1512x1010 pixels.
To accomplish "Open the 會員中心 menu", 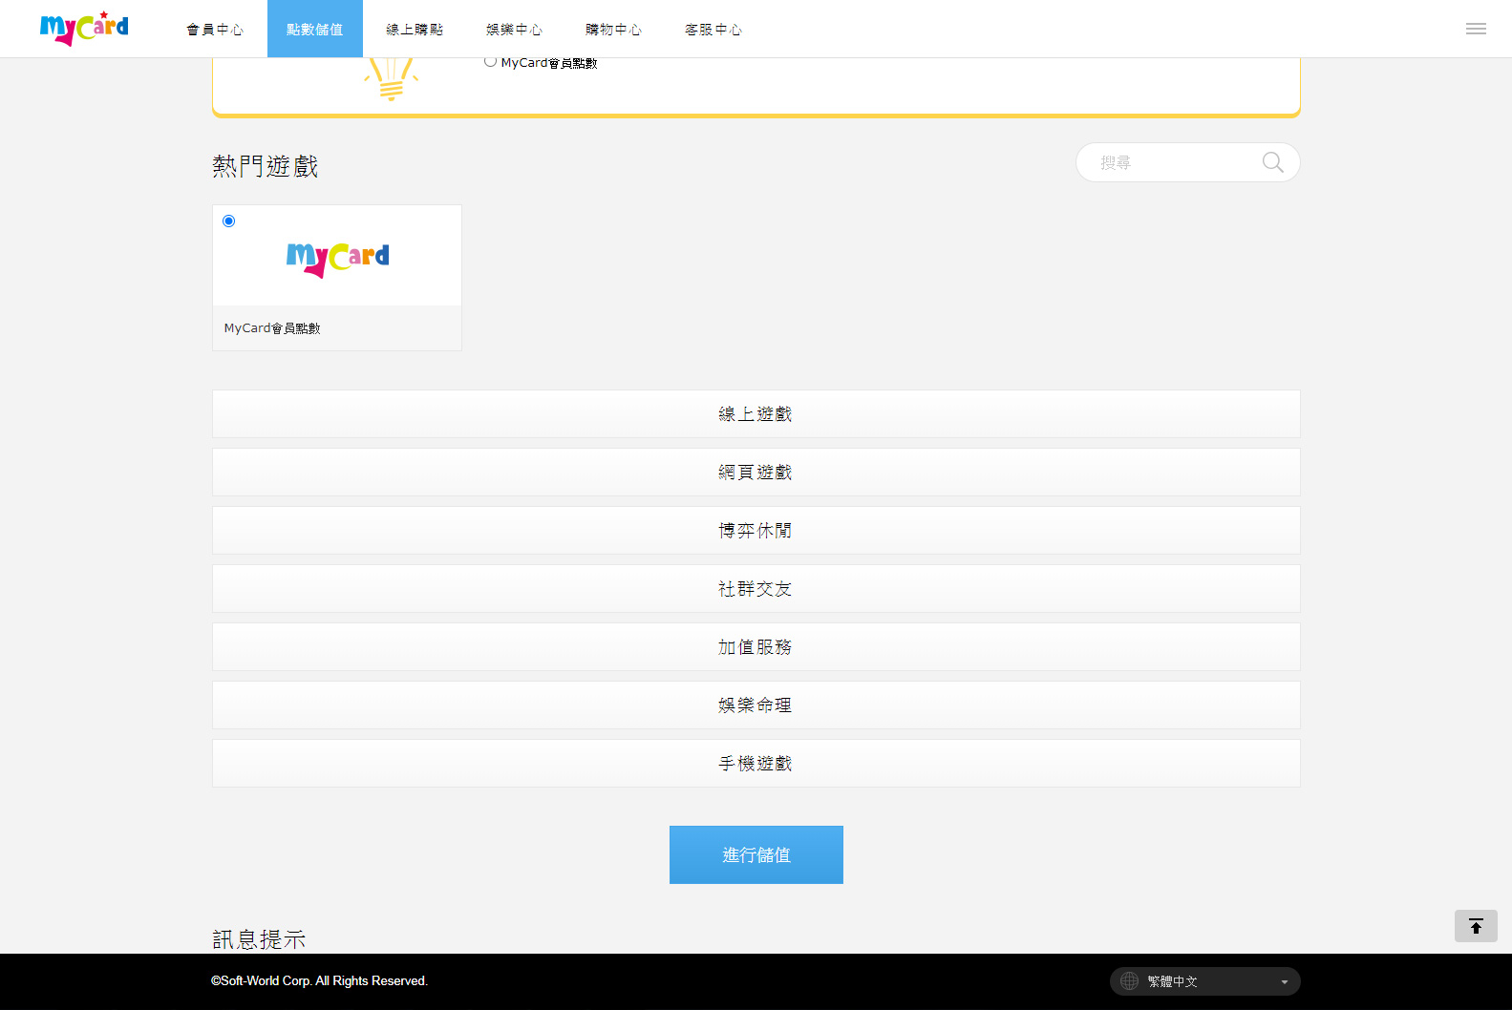I will [x=215, y=30].
